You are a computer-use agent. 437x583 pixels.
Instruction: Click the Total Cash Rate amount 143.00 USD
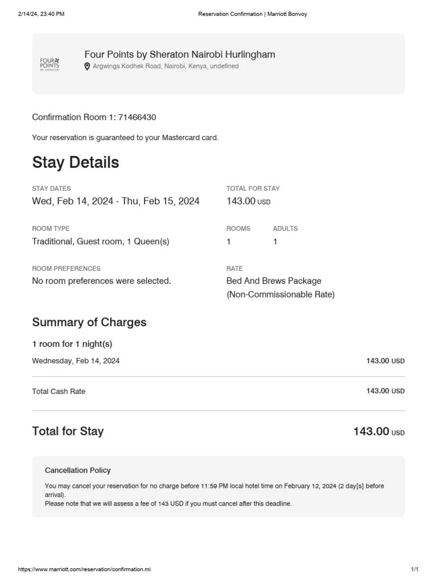point(385,391)
